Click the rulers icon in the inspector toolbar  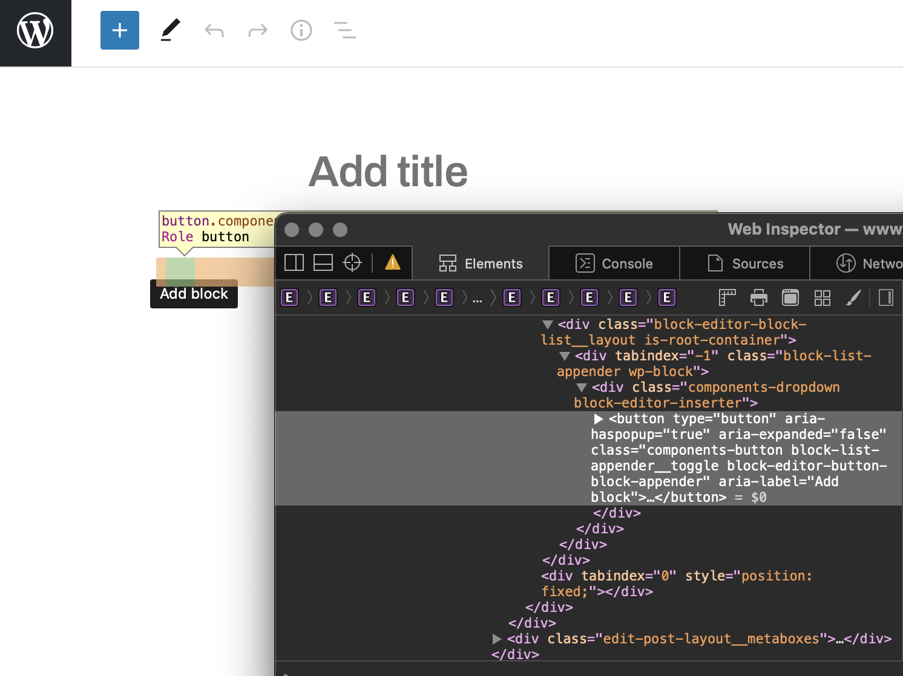pos(727,297)
